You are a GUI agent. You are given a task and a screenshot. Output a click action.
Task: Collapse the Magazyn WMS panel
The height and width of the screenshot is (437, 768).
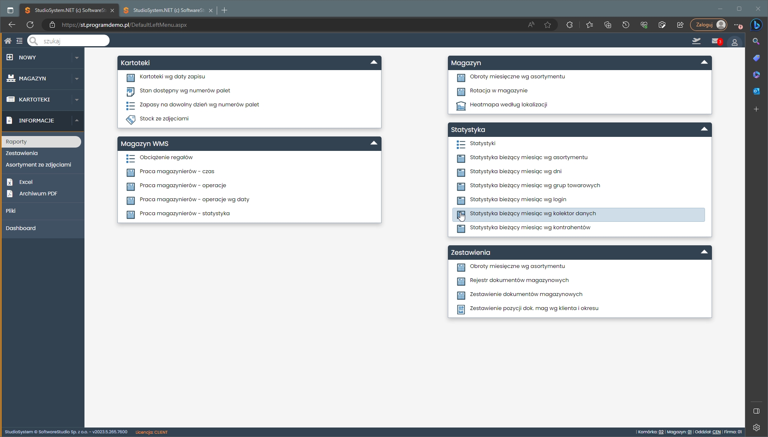click(374, 143)
